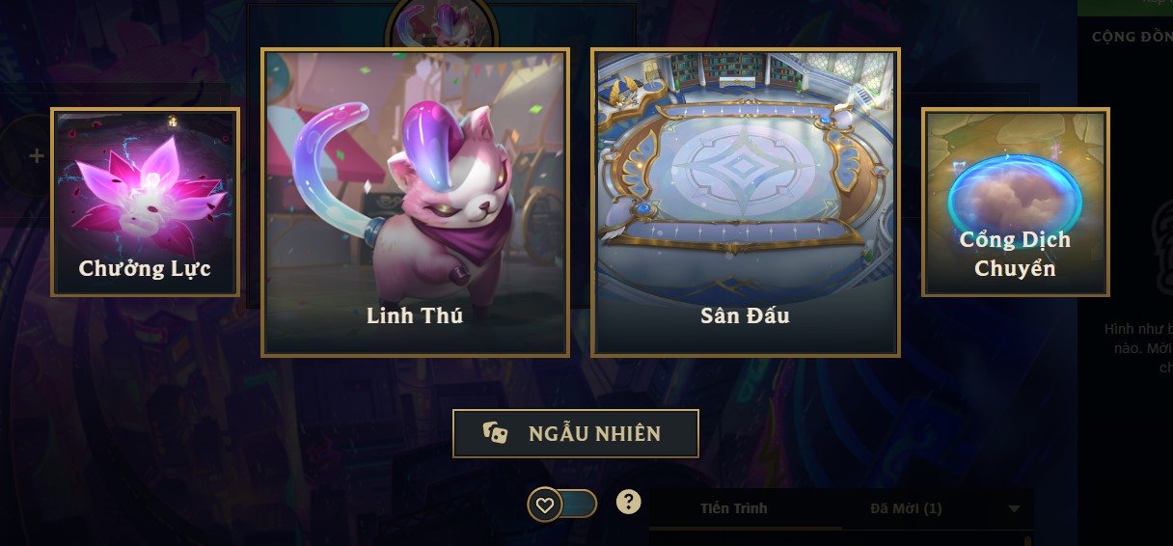Click the pink cat Linh Thú artwork

(416, 201)
